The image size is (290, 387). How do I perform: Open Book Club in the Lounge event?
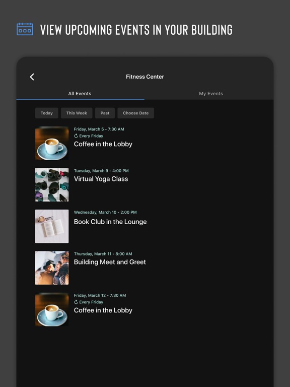click(x=110, y=222)
